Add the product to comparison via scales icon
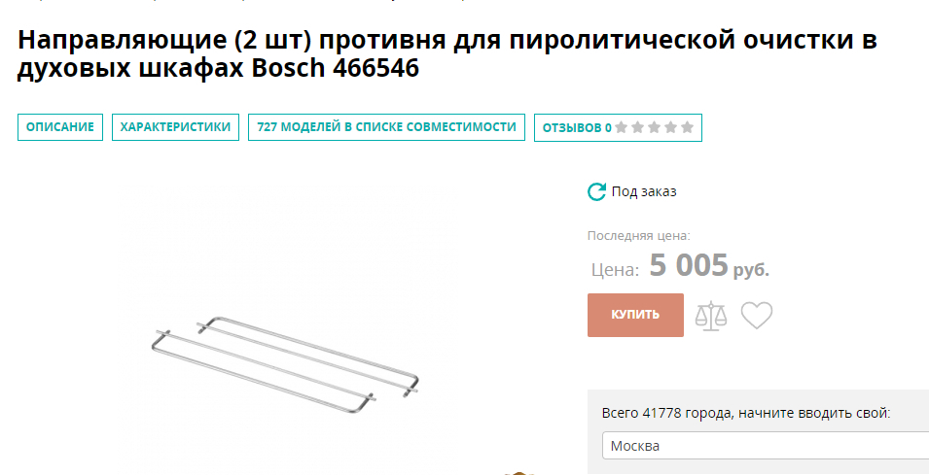The image size is (929, 475). (711, 316)
